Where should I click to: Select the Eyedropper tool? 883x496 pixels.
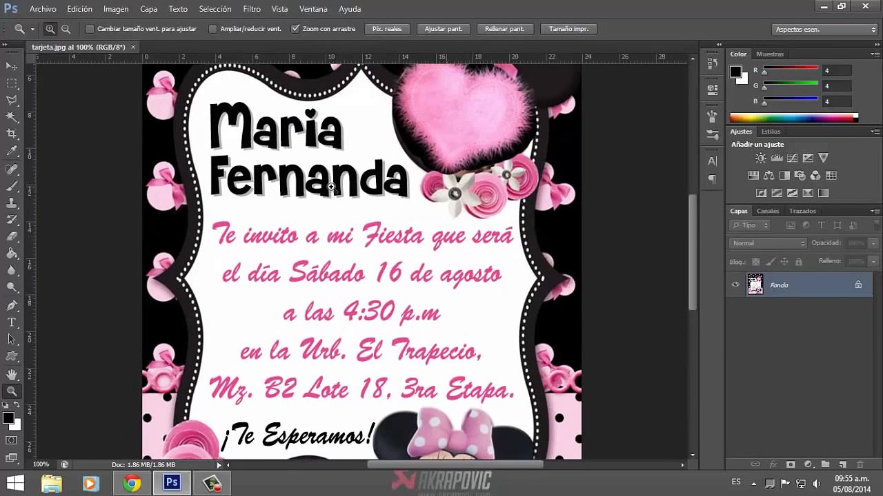click(12, 151)
